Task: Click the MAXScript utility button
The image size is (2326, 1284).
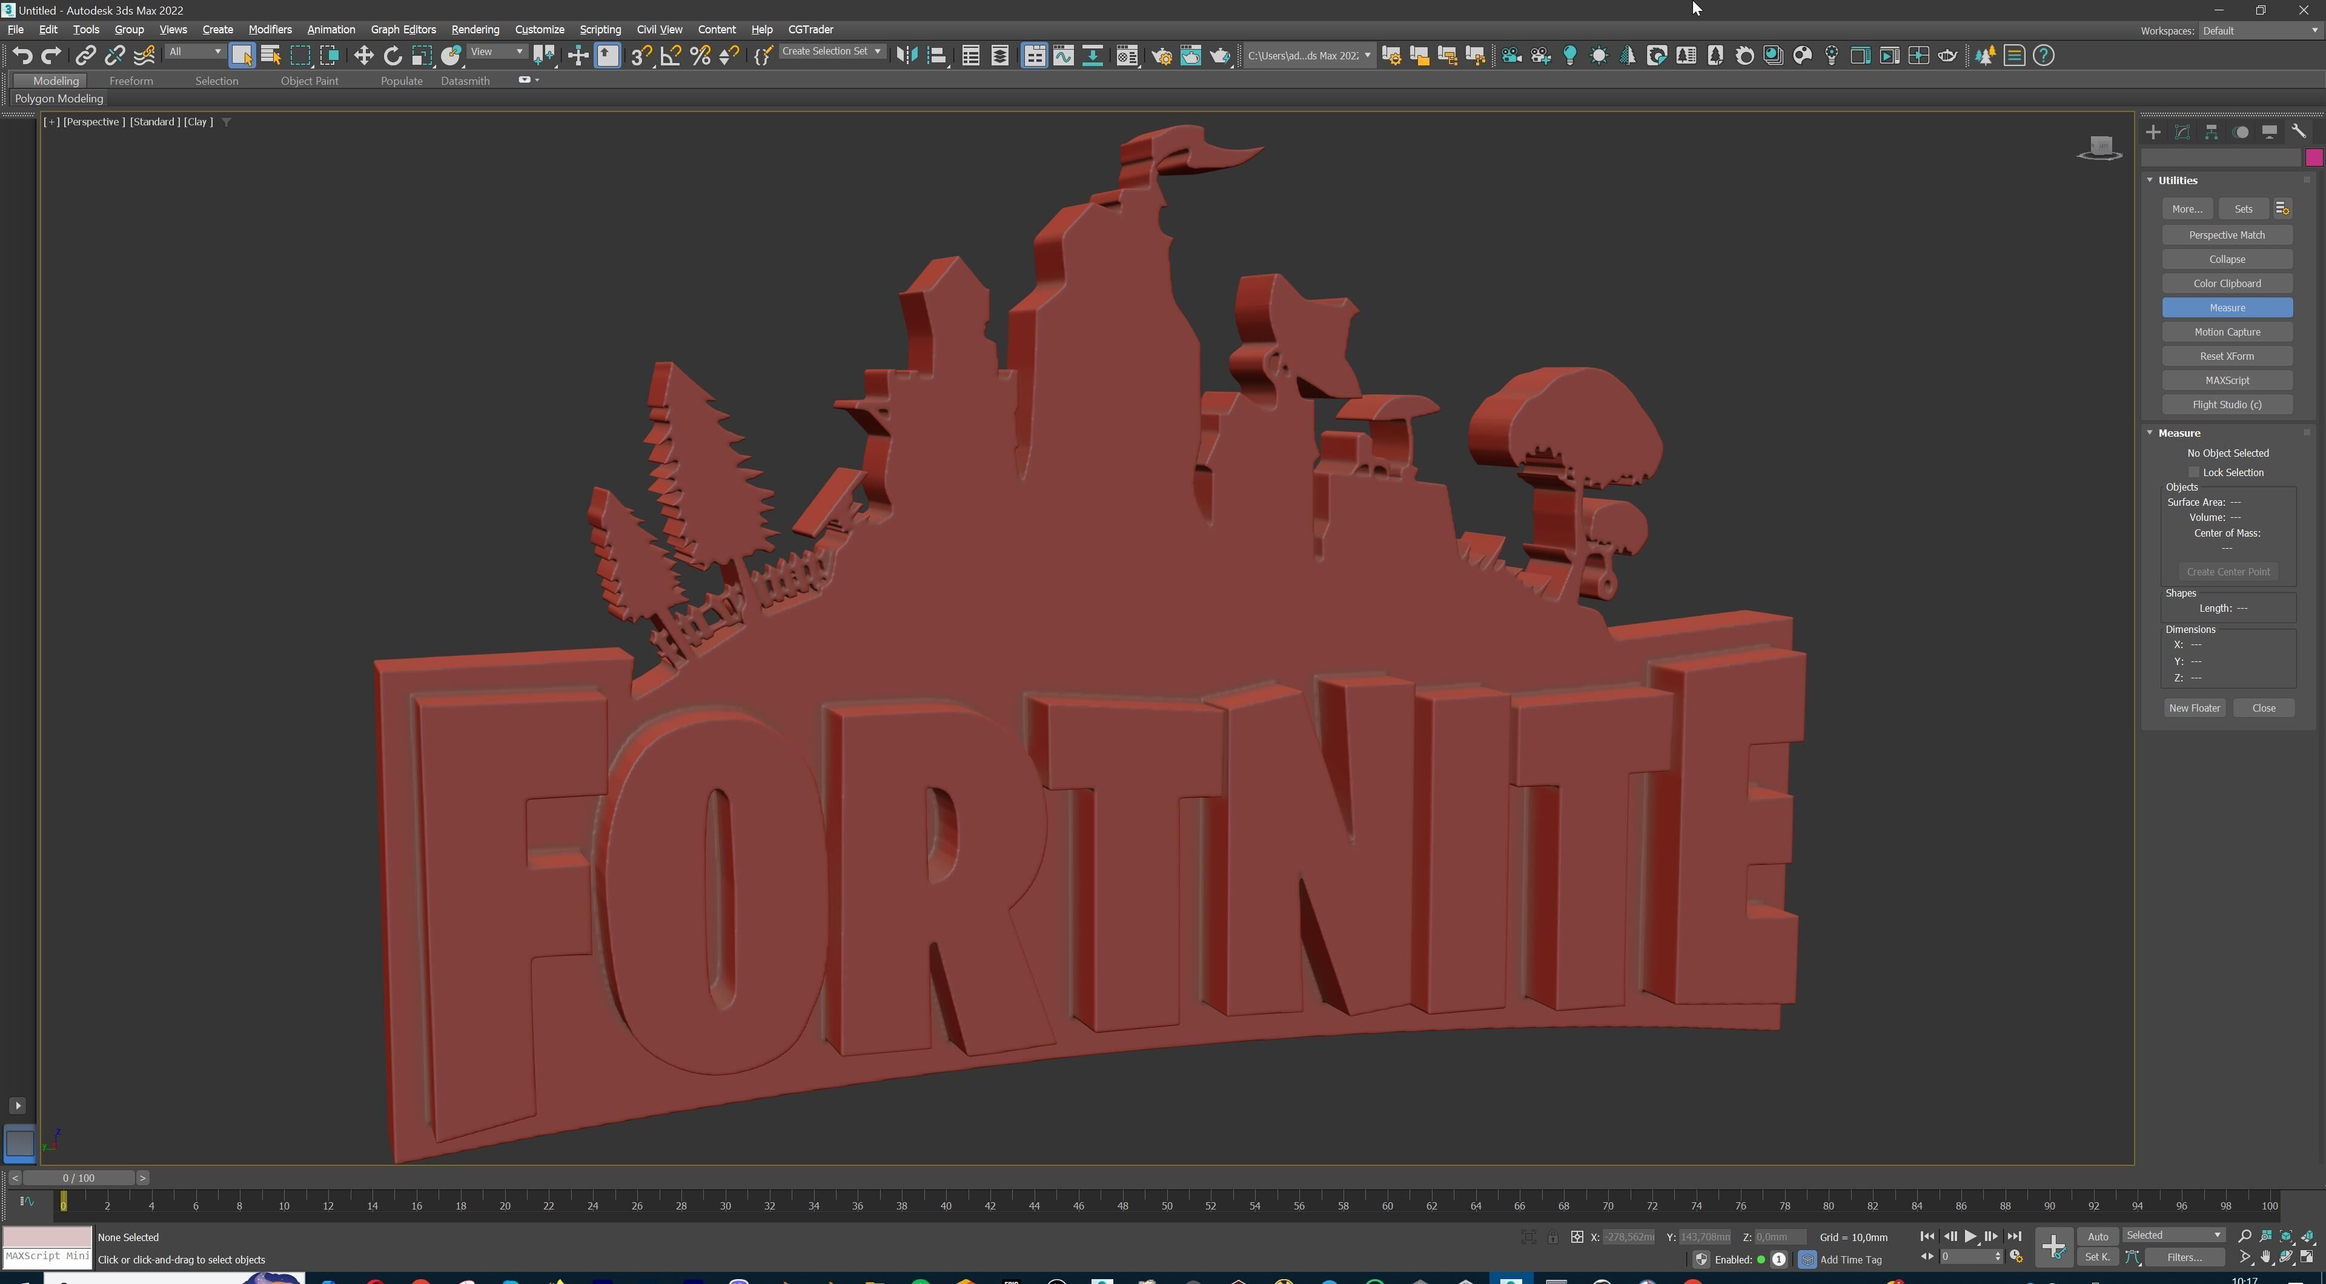Action: (2227, 380)
